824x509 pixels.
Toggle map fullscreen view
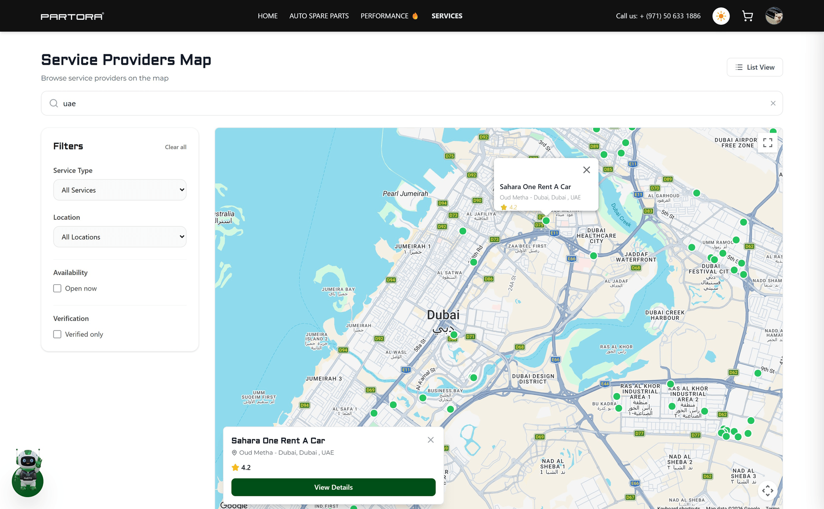[768, 143]
